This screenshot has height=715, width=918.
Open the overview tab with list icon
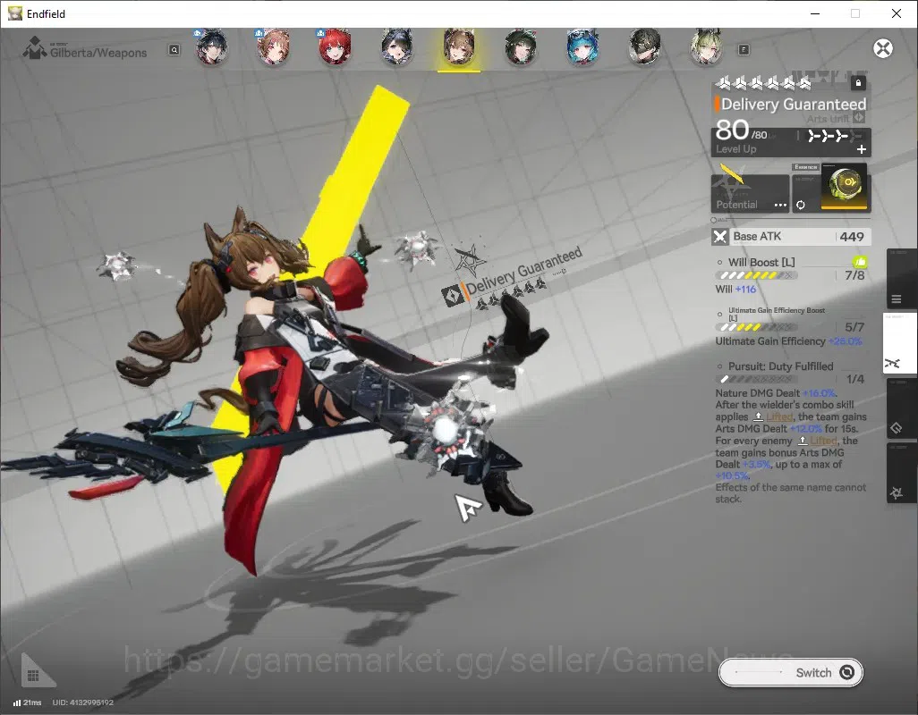[x=897, y=299]
